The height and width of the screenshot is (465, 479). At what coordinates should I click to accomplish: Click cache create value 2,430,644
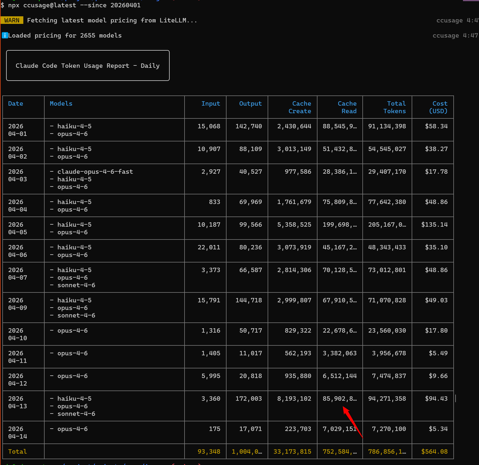tap(294, 126)
